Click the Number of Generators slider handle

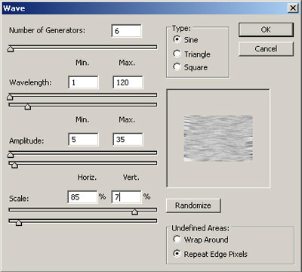tap(11, 48)
